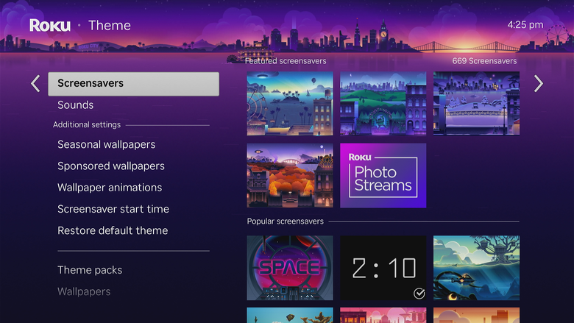The width and height of the screenshot is (574, 323).
Task: Click the checkmark on the 2:10 clock screensaver
Action: coord(419,293)
